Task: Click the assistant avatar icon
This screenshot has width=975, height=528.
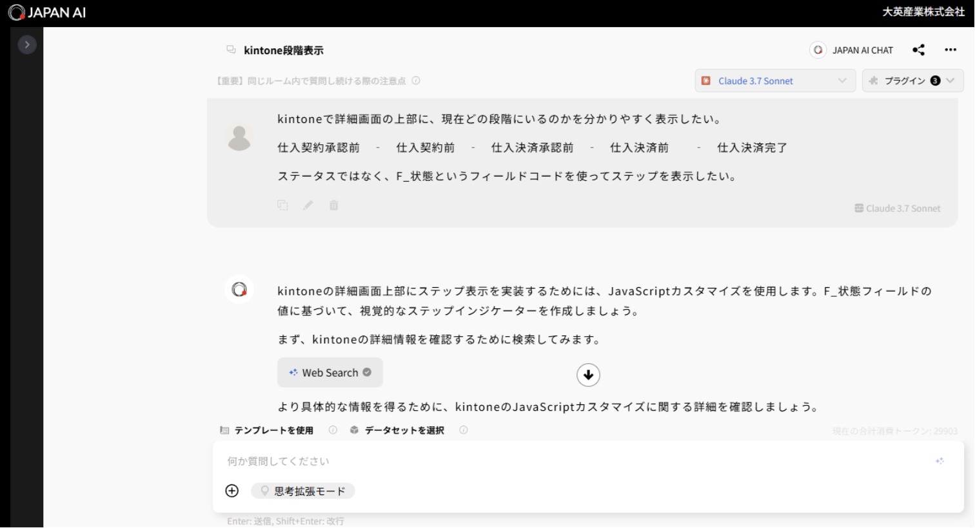Action: [x=239, y=290]
